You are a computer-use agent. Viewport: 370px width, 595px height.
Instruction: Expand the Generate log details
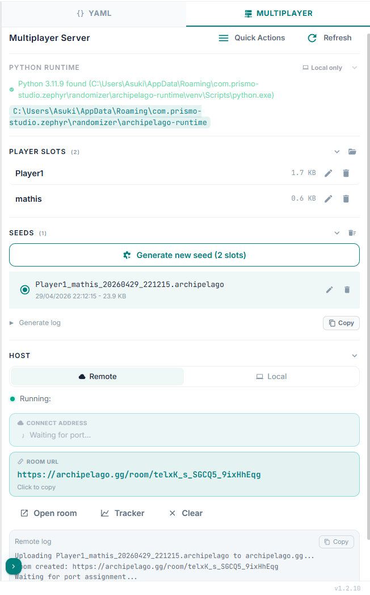point(35,323)
